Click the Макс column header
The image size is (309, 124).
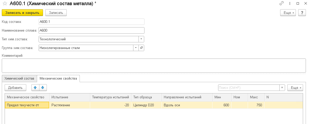point(256,97)
